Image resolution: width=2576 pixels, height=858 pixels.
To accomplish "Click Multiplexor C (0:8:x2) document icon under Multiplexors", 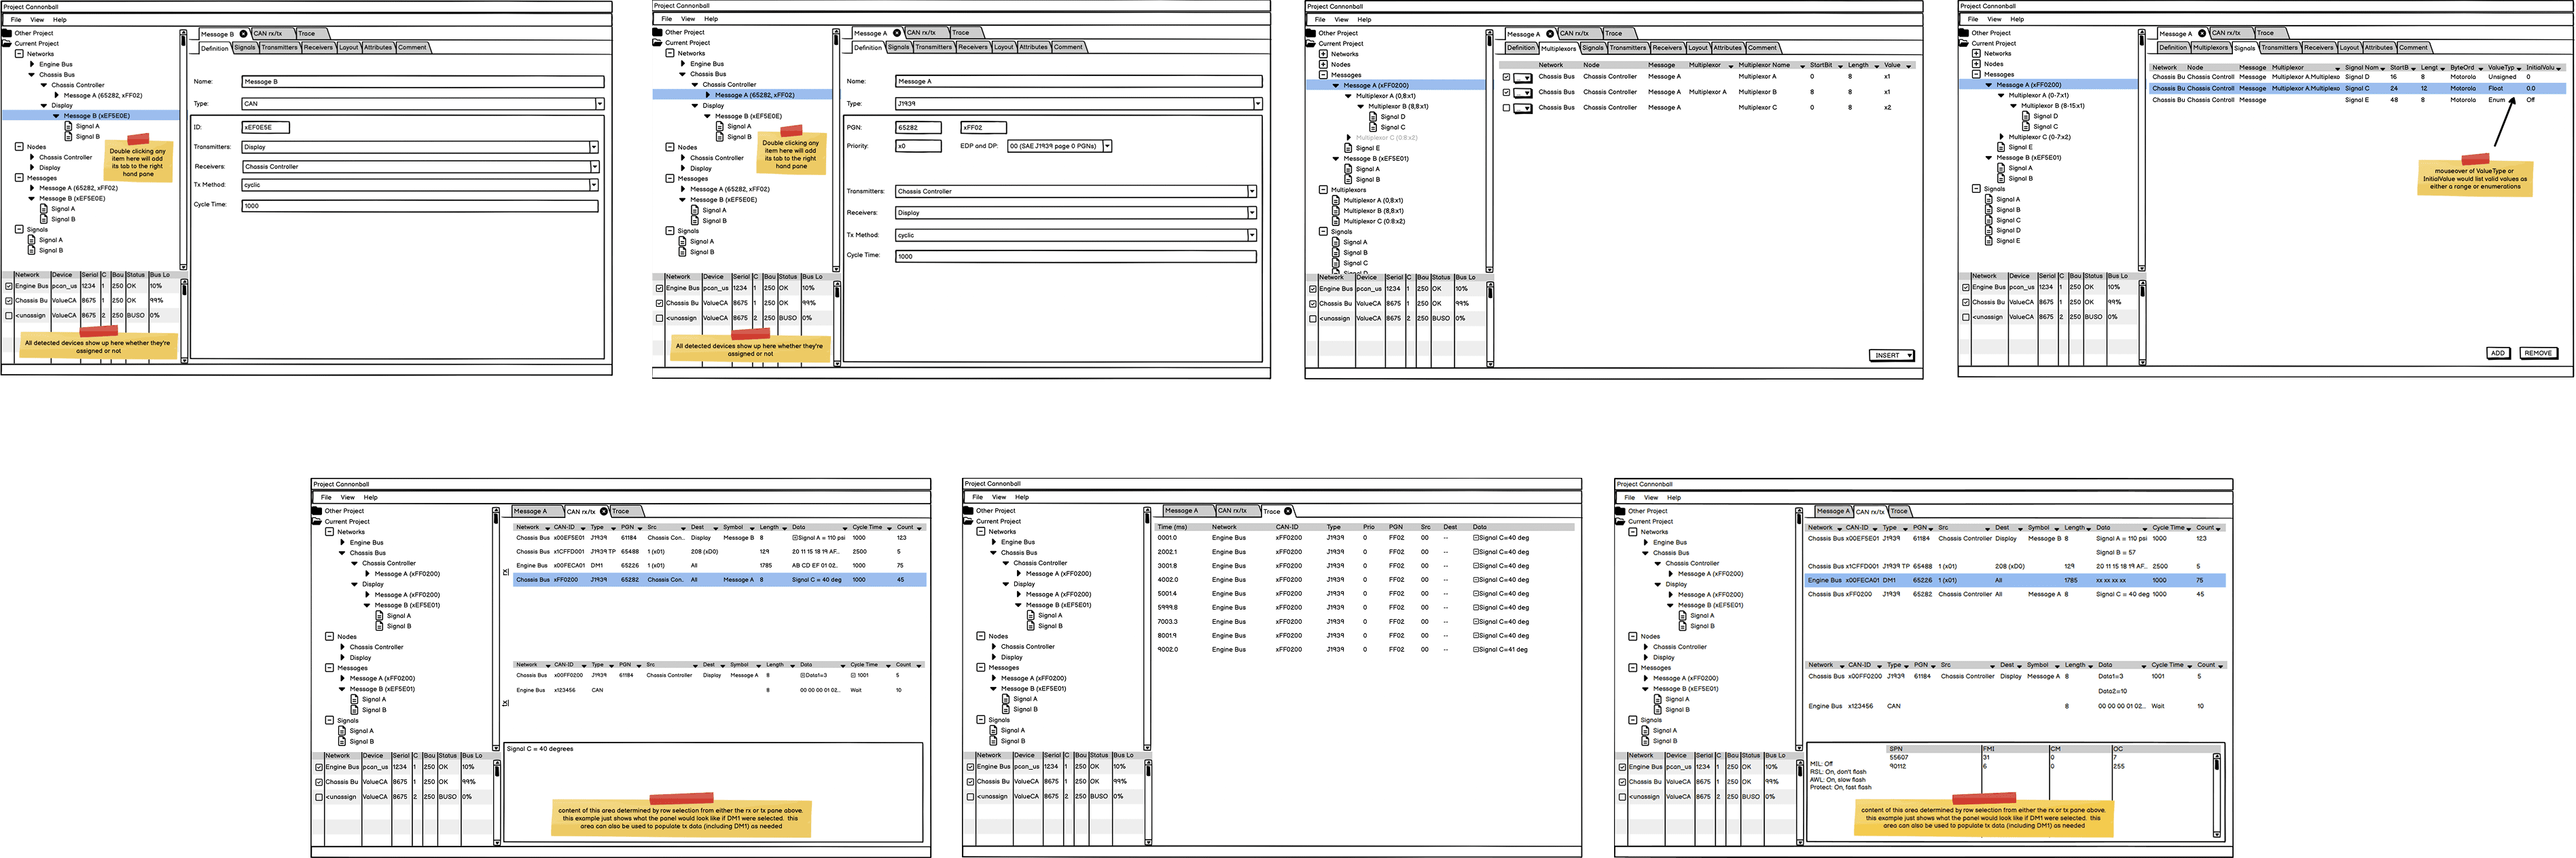I will click(x=1336, y=222).
